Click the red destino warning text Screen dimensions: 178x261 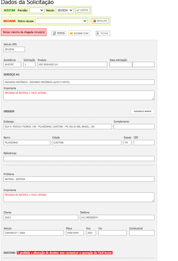tap(65, 253)
